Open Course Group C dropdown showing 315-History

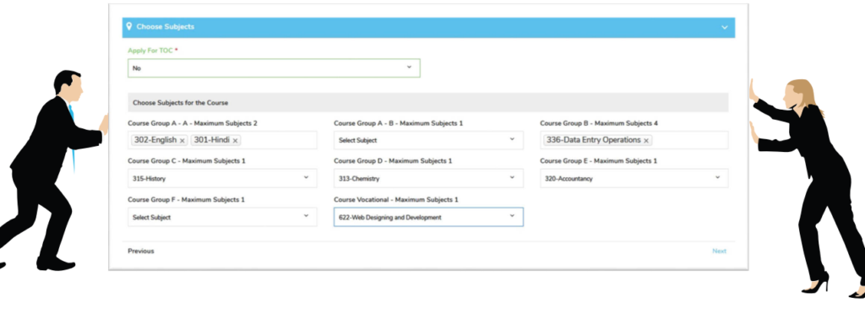(x=222, y=178)
